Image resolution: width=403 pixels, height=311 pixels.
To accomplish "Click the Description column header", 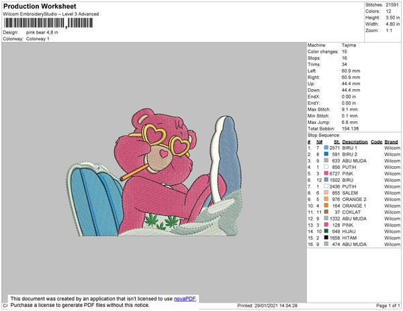I will coord(355,142).
